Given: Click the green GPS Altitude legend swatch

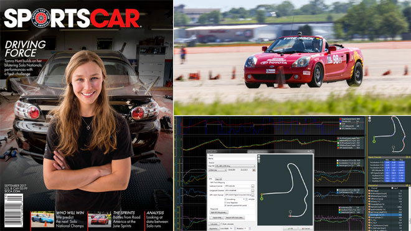Looking at the screenshot, I should pos(340,126).
